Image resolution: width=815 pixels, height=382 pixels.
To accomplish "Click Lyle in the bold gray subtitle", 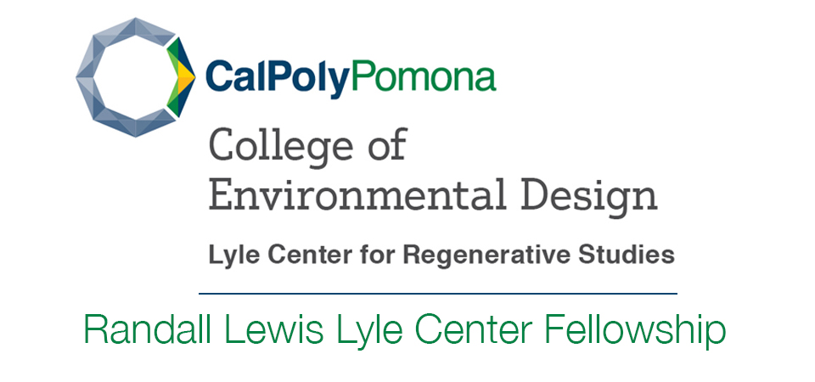I will 228,256.
